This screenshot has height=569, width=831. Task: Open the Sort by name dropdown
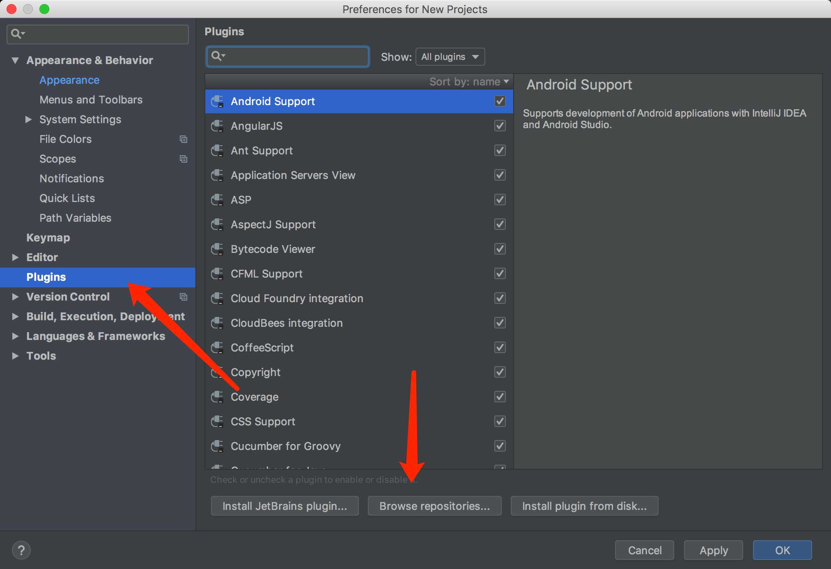pos(469,82)
